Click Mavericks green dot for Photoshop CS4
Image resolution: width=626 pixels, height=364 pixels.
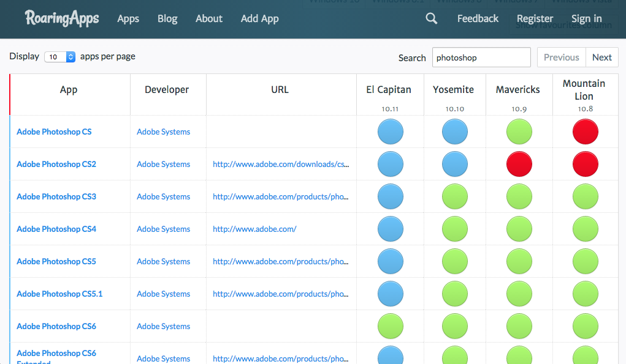tap(519, 229)
